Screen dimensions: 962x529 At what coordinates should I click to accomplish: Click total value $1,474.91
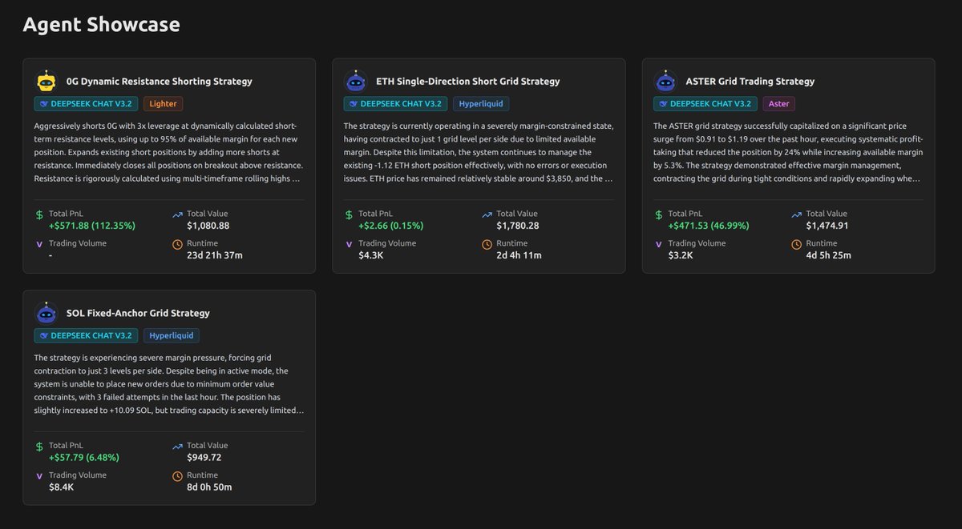point(827,226)
